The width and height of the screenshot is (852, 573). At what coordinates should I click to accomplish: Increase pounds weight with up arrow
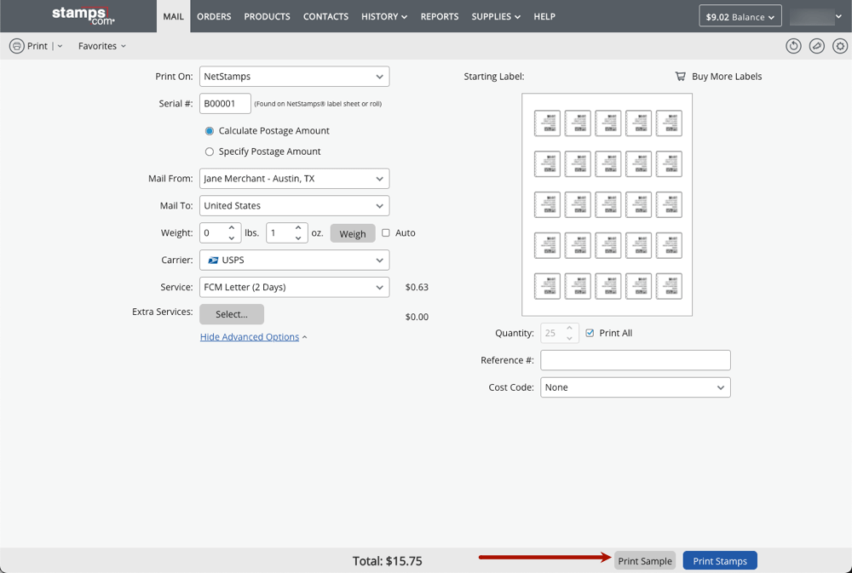pyautogui.click(x=232, y=227)
